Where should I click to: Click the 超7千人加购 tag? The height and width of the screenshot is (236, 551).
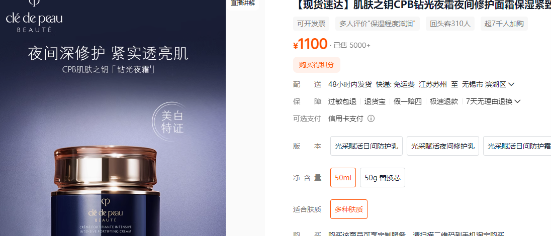click(x=504, y=24)
